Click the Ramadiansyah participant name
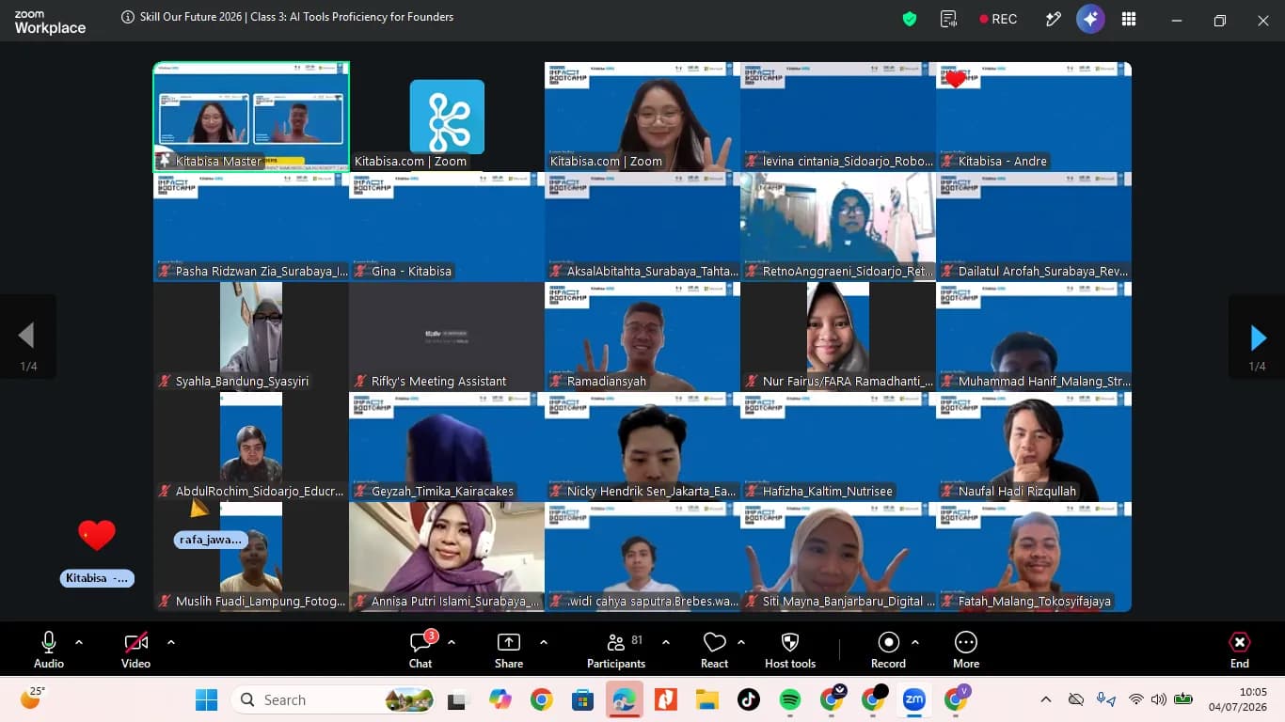 (x=607, y=381)
